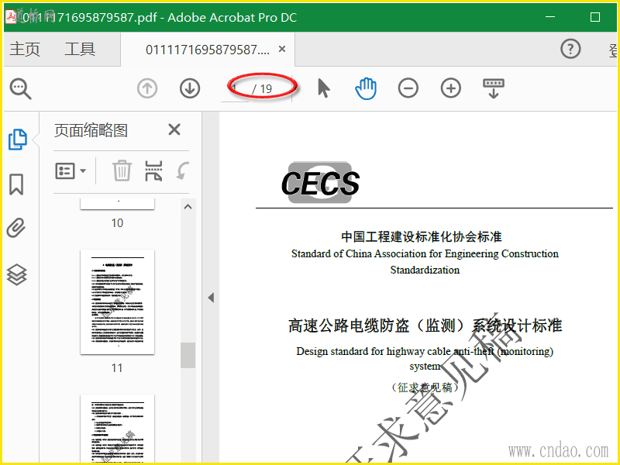Open the Layers panel icon
The height and width of the screenshot is (465, 620).
pyautogui.click(x=16, y=274)
